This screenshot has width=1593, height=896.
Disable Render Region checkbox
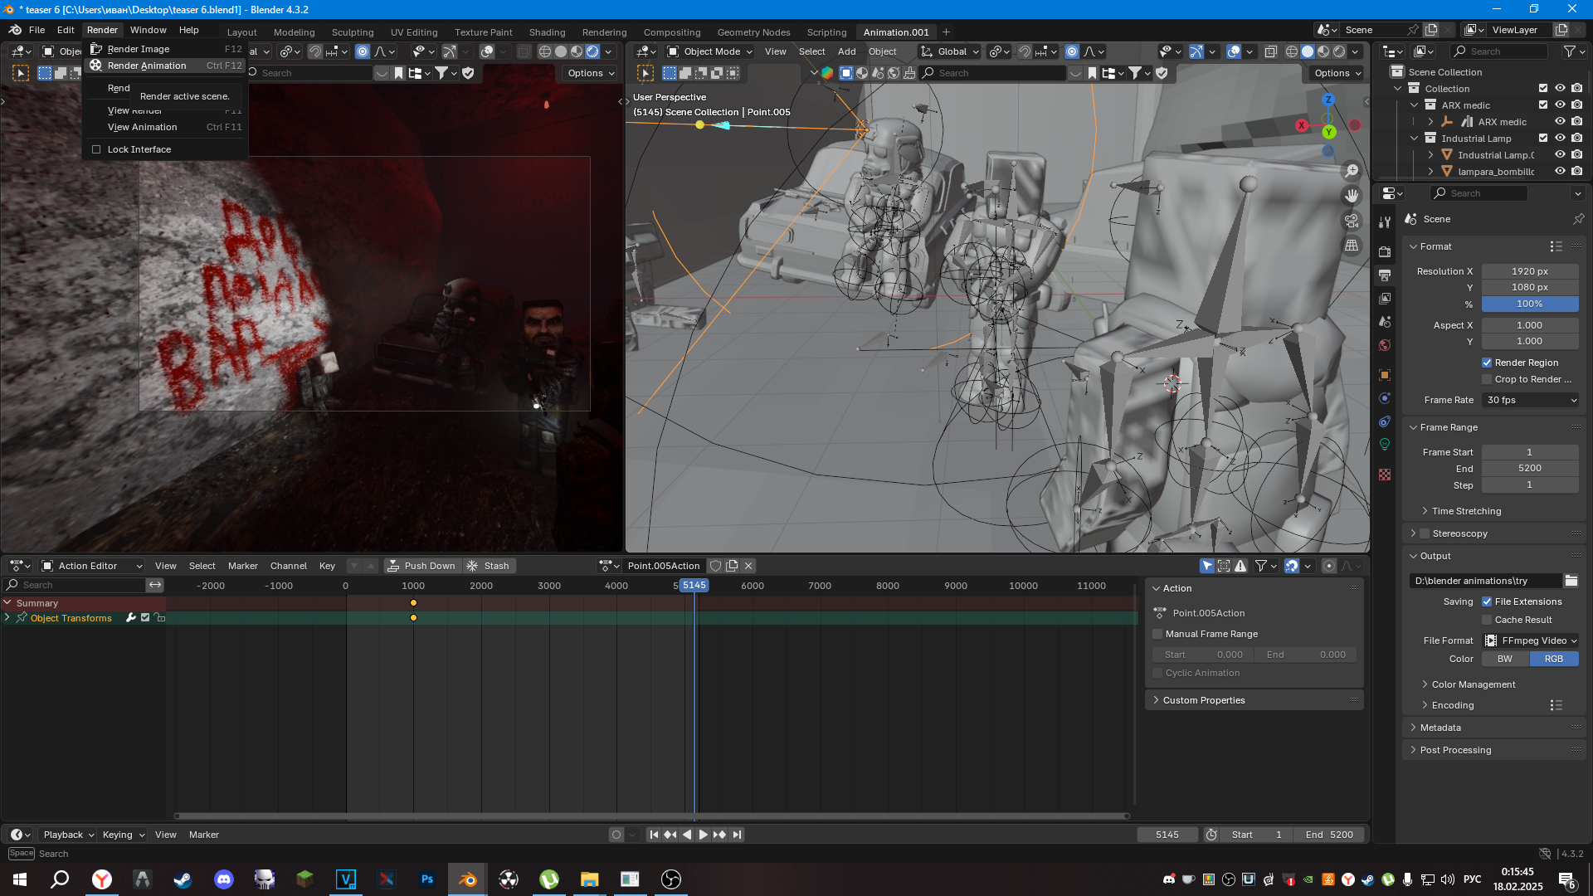pyautogui.click(x=1487, y=363)
